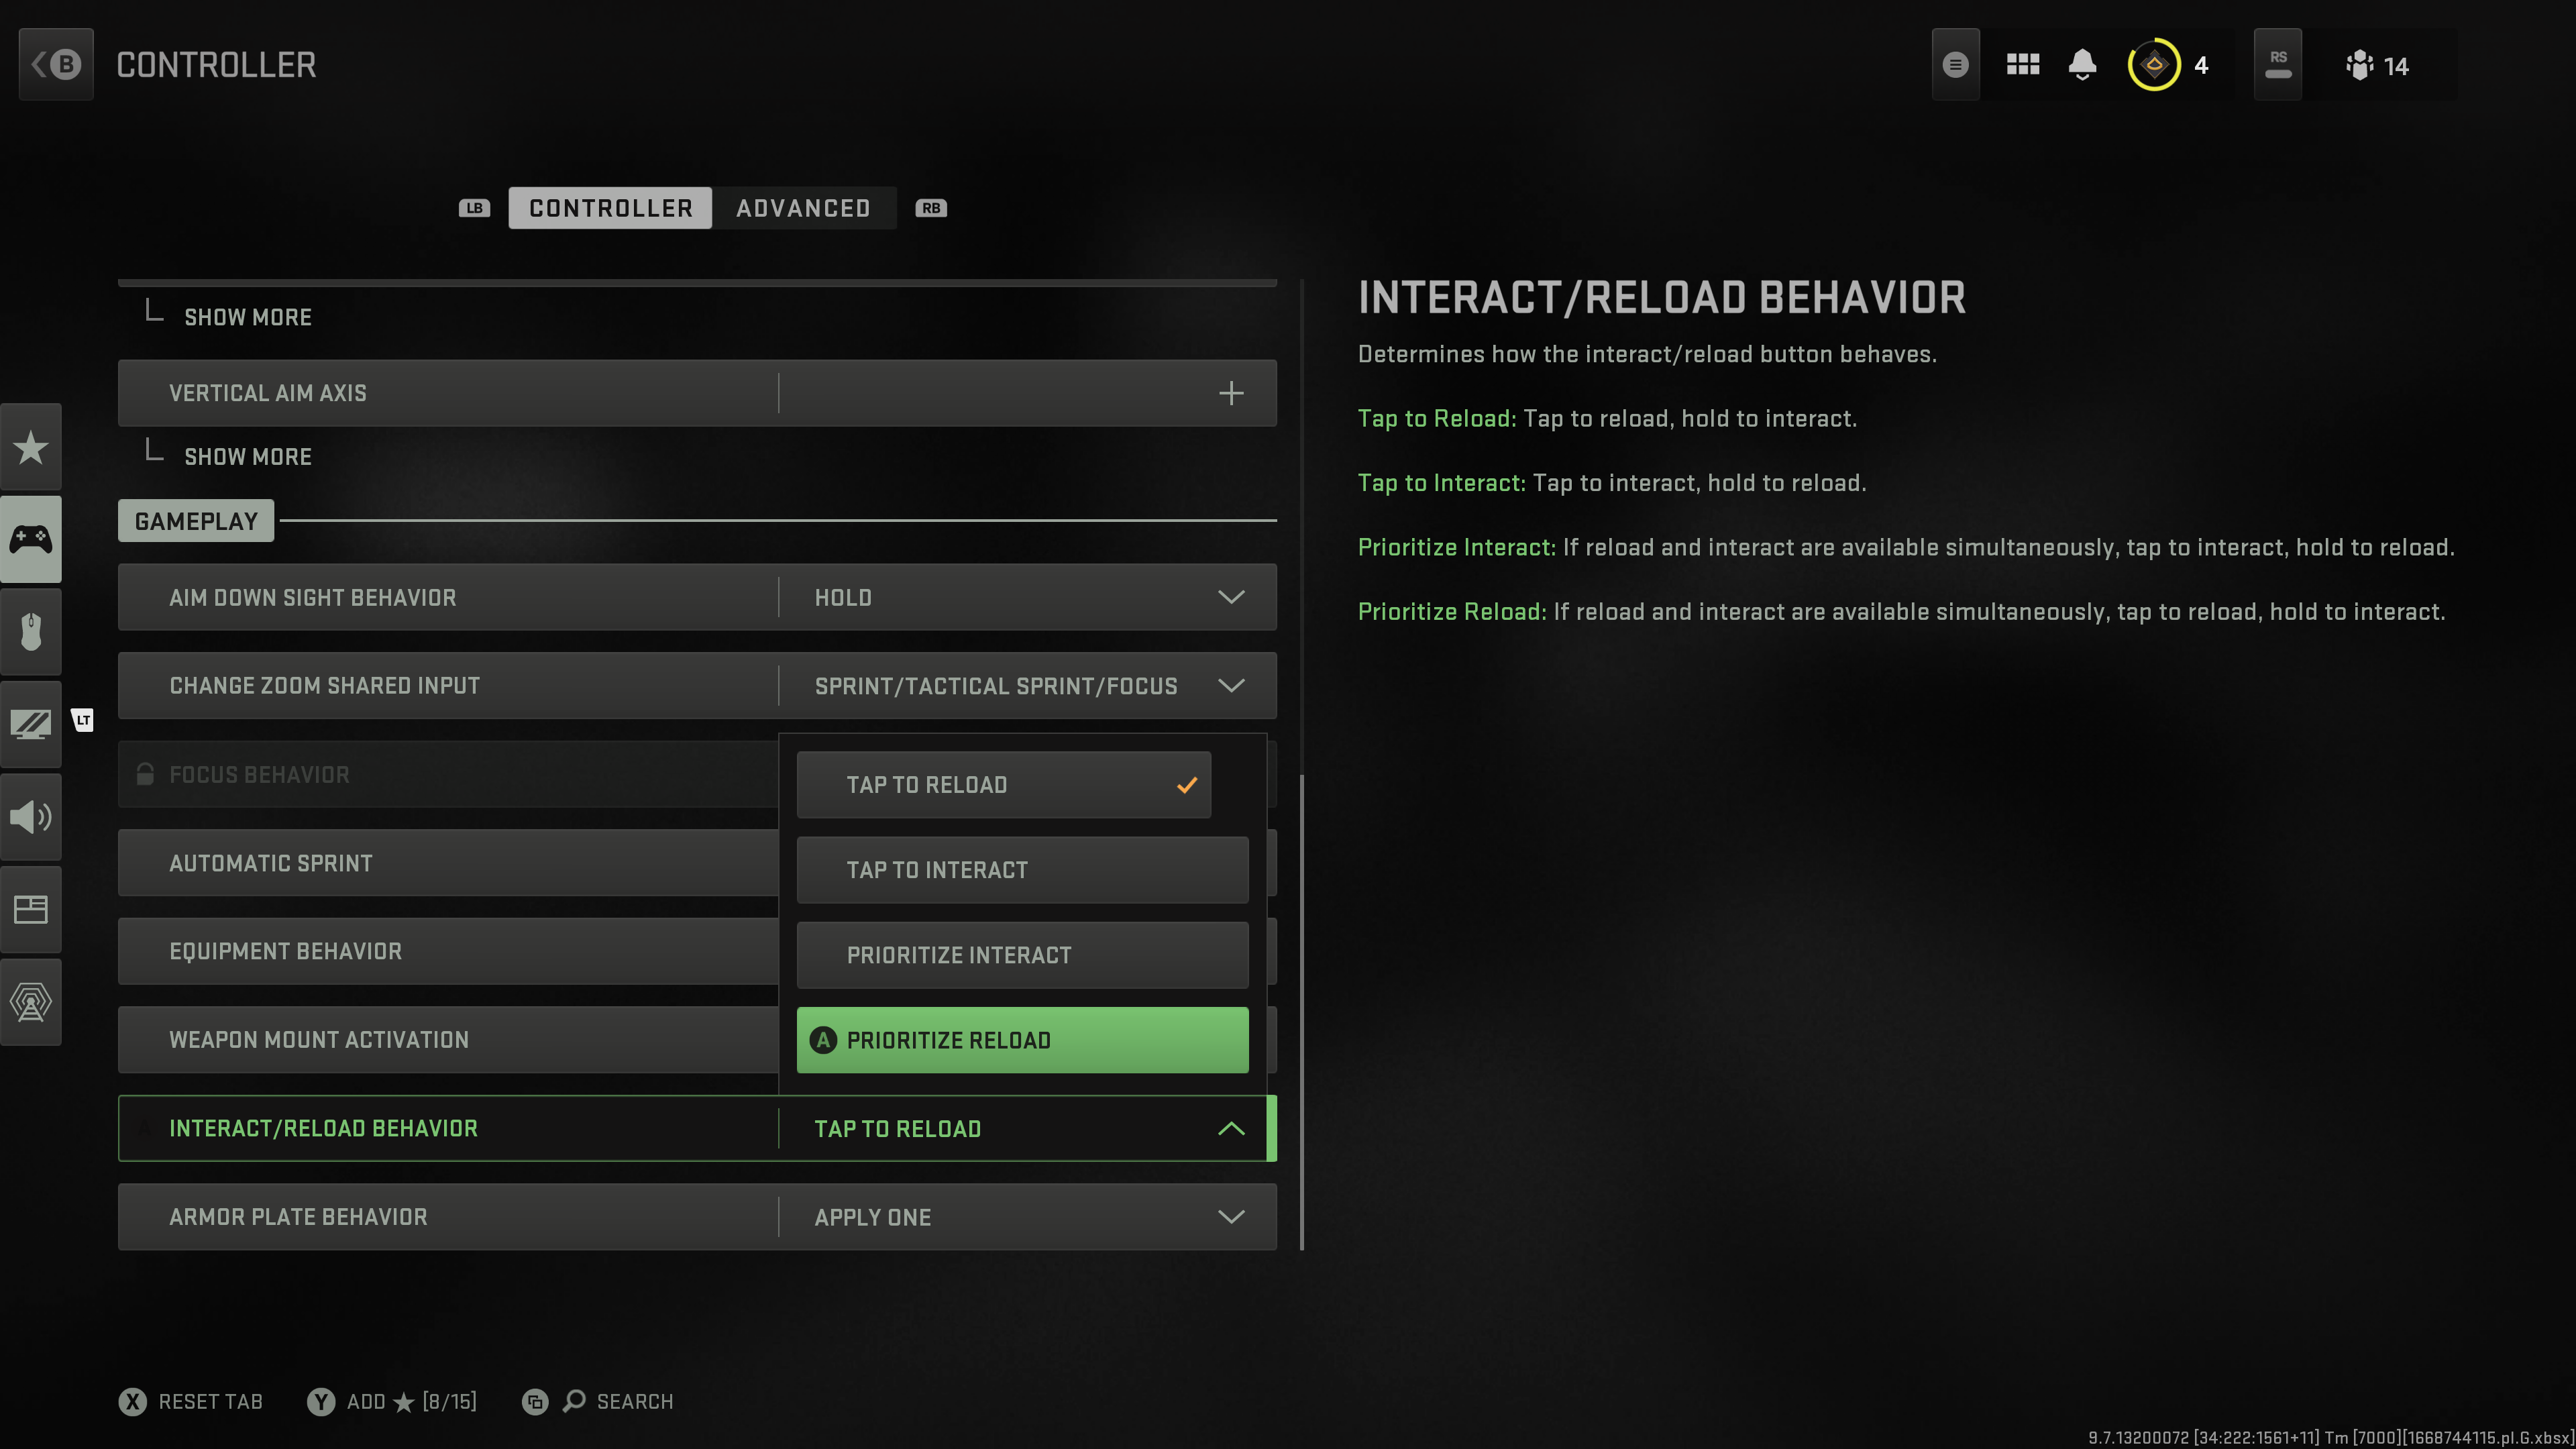Choose the Tap to Interact option

click(1022, 870)
